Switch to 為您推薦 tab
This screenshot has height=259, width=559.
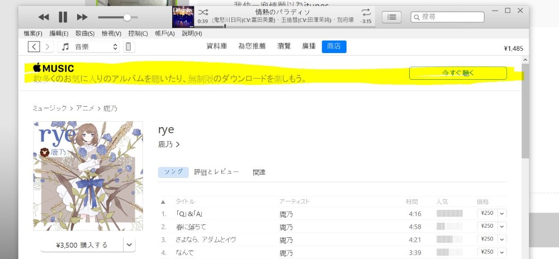coord(252,46)
